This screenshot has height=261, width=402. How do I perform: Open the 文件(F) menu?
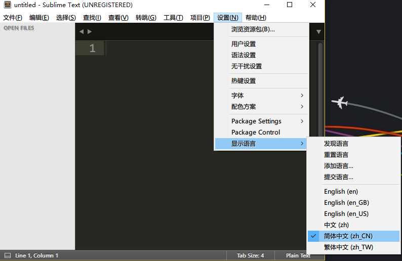coord(13,18)
